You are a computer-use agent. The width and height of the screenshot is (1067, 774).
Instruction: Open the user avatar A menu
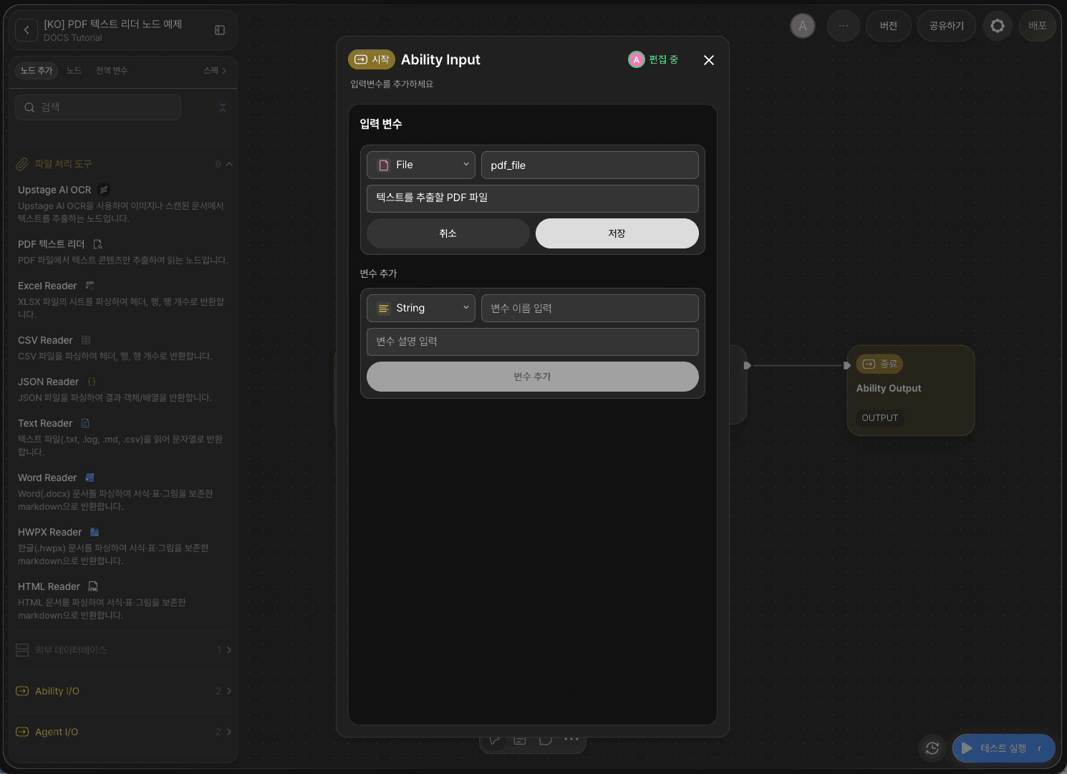point(803,26)
